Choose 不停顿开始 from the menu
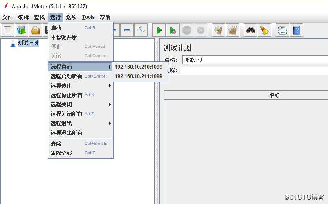The image size is (328, 204). tap(81, 37)
